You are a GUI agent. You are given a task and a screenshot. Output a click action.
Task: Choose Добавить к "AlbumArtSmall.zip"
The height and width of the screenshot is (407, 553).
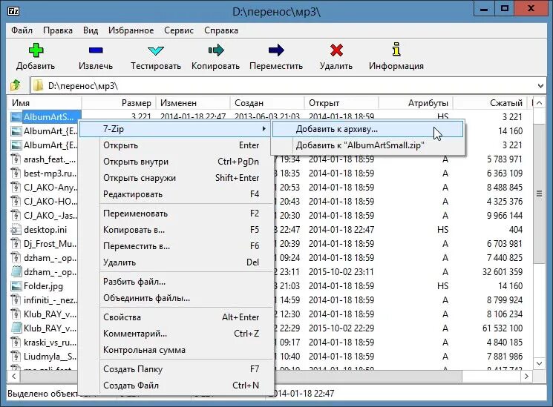point(367,145)
